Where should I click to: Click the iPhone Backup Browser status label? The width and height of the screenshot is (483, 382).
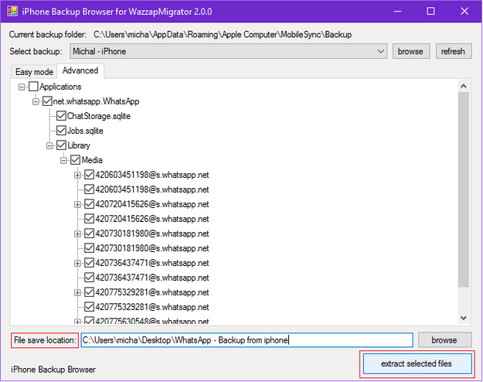click(53, 370)
